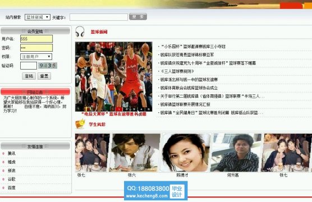Click the 搜索 search button
The image size is (312, 202).
tap(138, 17)
